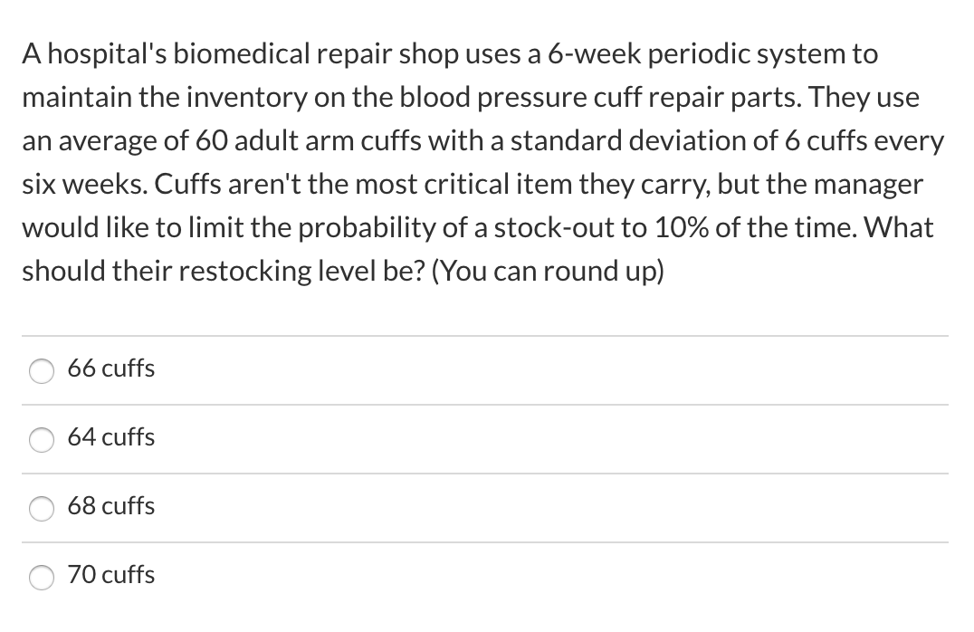The height and width of the screenshot is (632, 974).
Task: Select the "70 cuffs" radio button
Action: 41,577
